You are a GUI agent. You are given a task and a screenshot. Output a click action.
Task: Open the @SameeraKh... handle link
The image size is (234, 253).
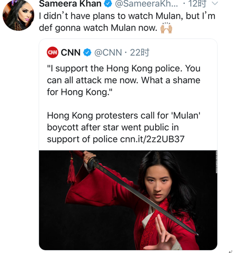tap(147, 3)
